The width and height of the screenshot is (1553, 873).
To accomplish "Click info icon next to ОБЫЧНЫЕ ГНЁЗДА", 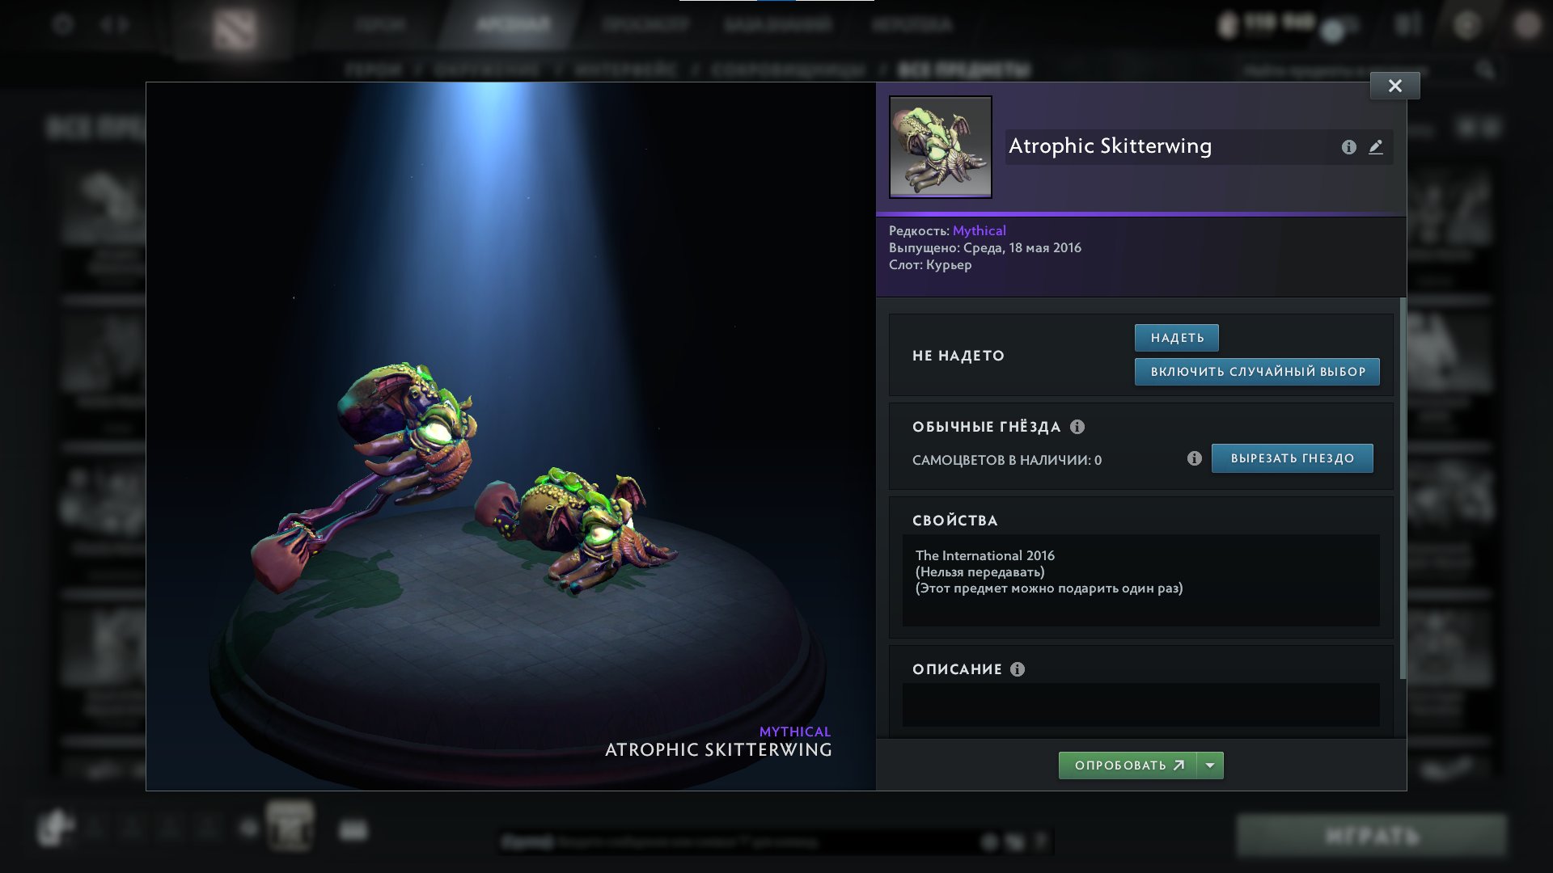I will (1077, 427).
